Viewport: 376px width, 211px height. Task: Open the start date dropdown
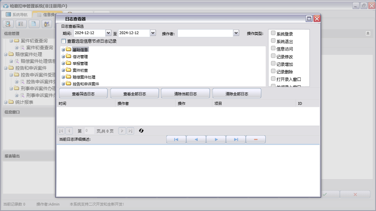109,33
